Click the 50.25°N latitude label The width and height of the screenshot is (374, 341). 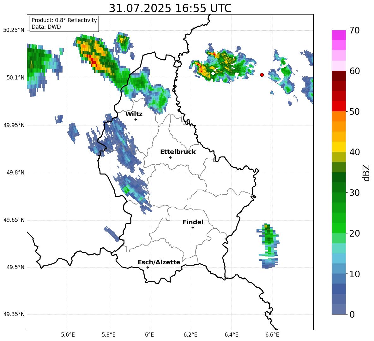[x=14, y=30]
